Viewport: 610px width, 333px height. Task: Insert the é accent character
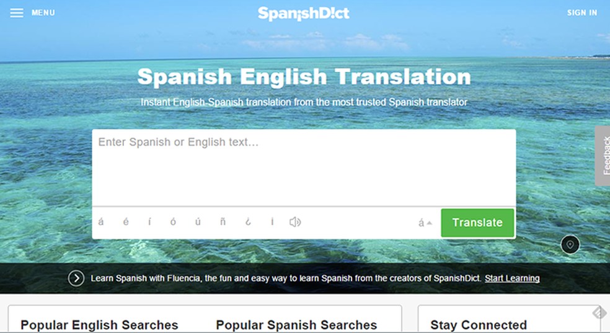pos(126,222)
